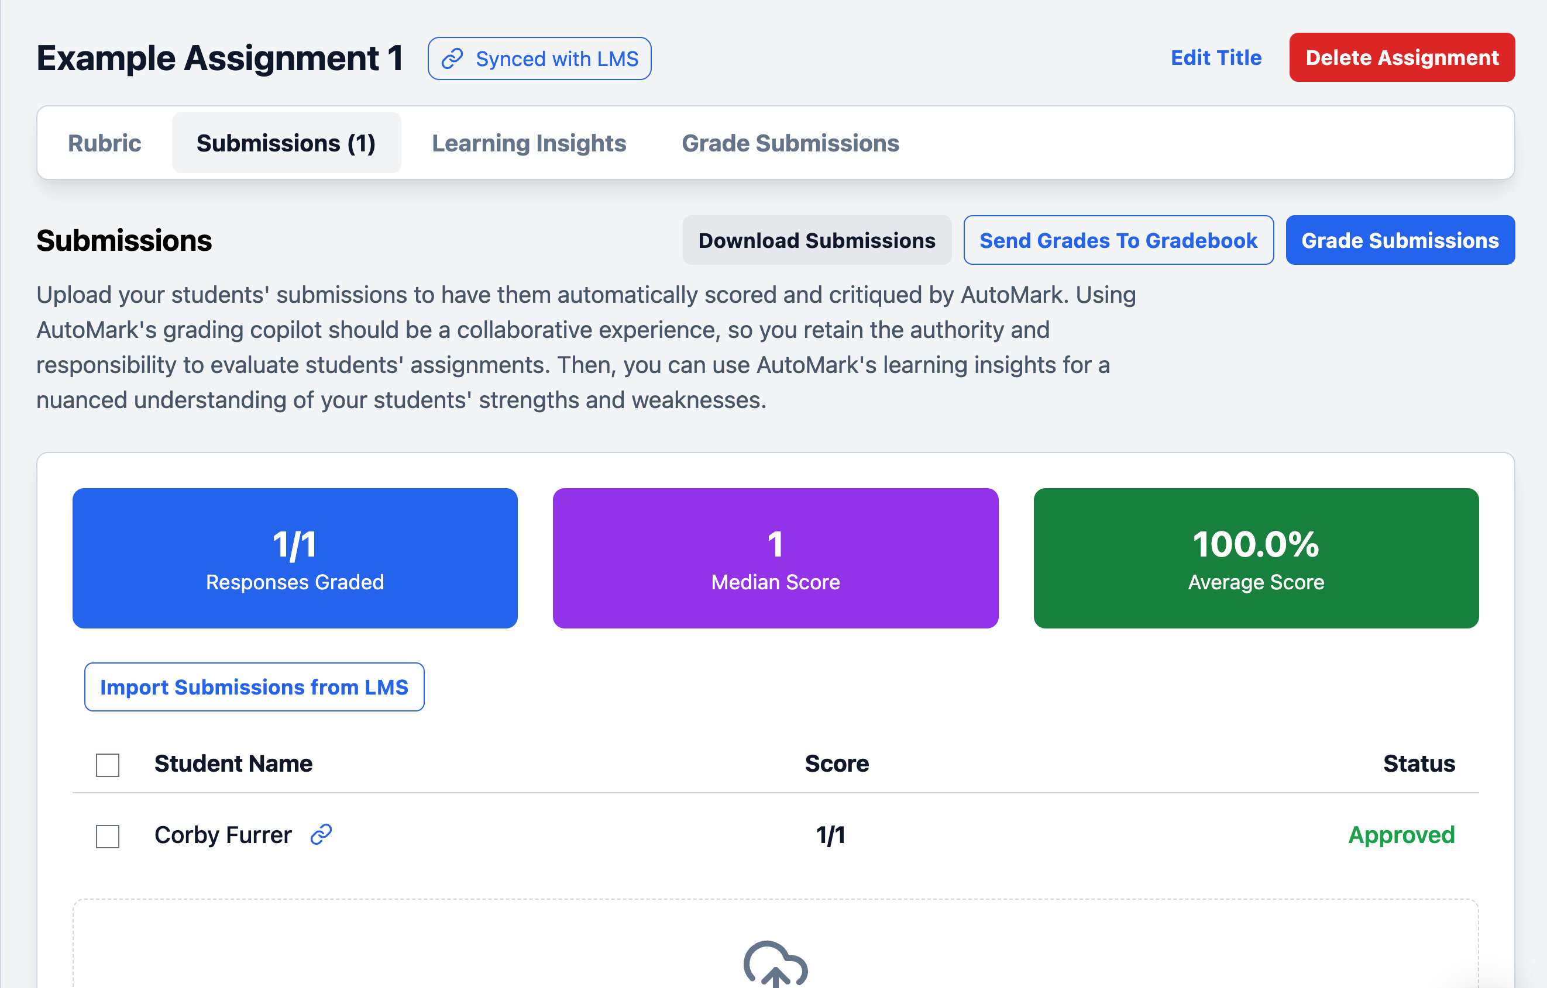
Task: Open Corby Furrer's submission row
Action: point(222,834)
